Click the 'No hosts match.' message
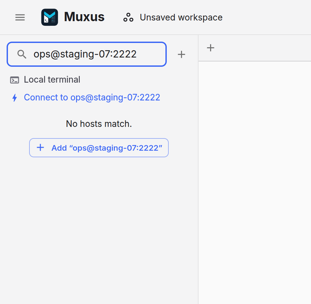311x304 pixels. click(x=99, y=124)
